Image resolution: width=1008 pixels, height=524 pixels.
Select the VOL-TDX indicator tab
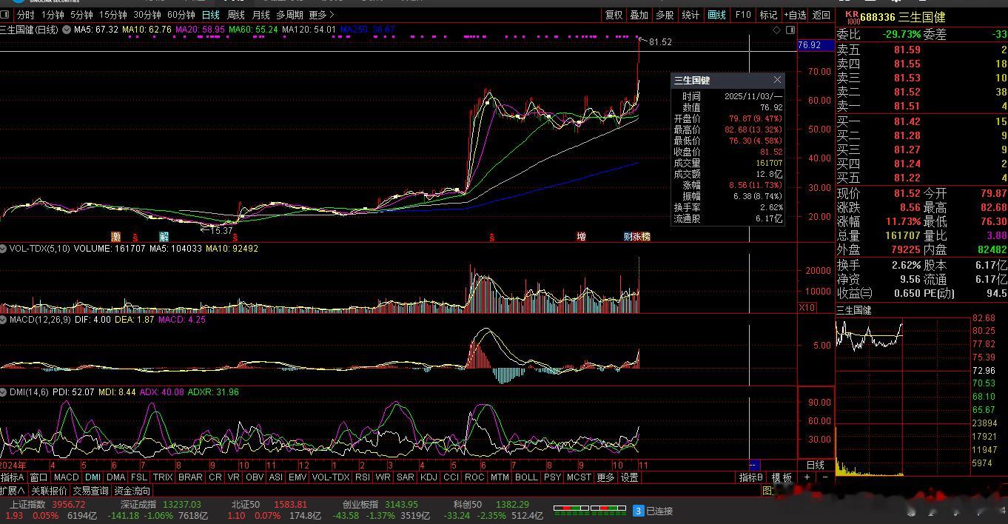pos(330,477)
